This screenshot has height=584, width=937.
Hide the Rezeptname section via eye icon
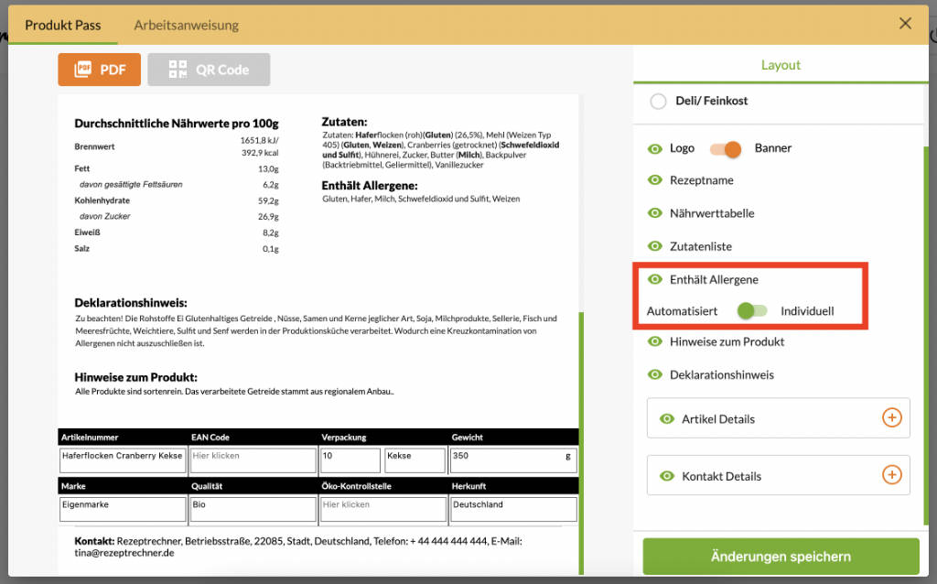tap(655, 180)
